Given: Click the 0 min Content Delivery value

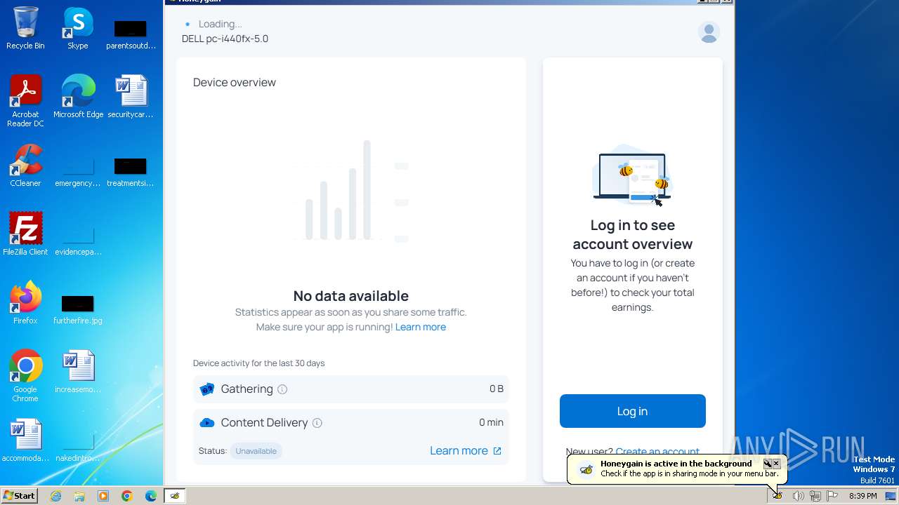Looking at the screenshot, I should click(491, 422).
